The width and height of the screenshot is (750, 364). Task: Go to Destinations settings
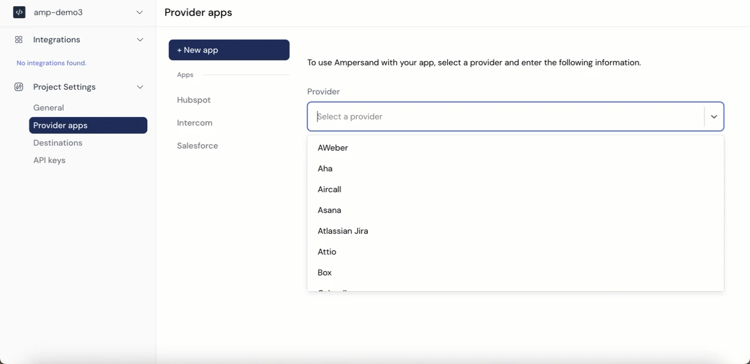58,142
